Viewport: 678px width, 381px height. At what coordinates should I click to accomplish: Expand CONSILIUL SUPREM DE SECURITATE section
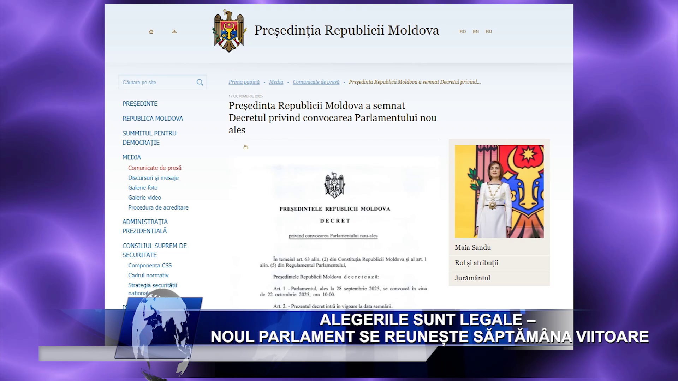[x=154, y=250]
